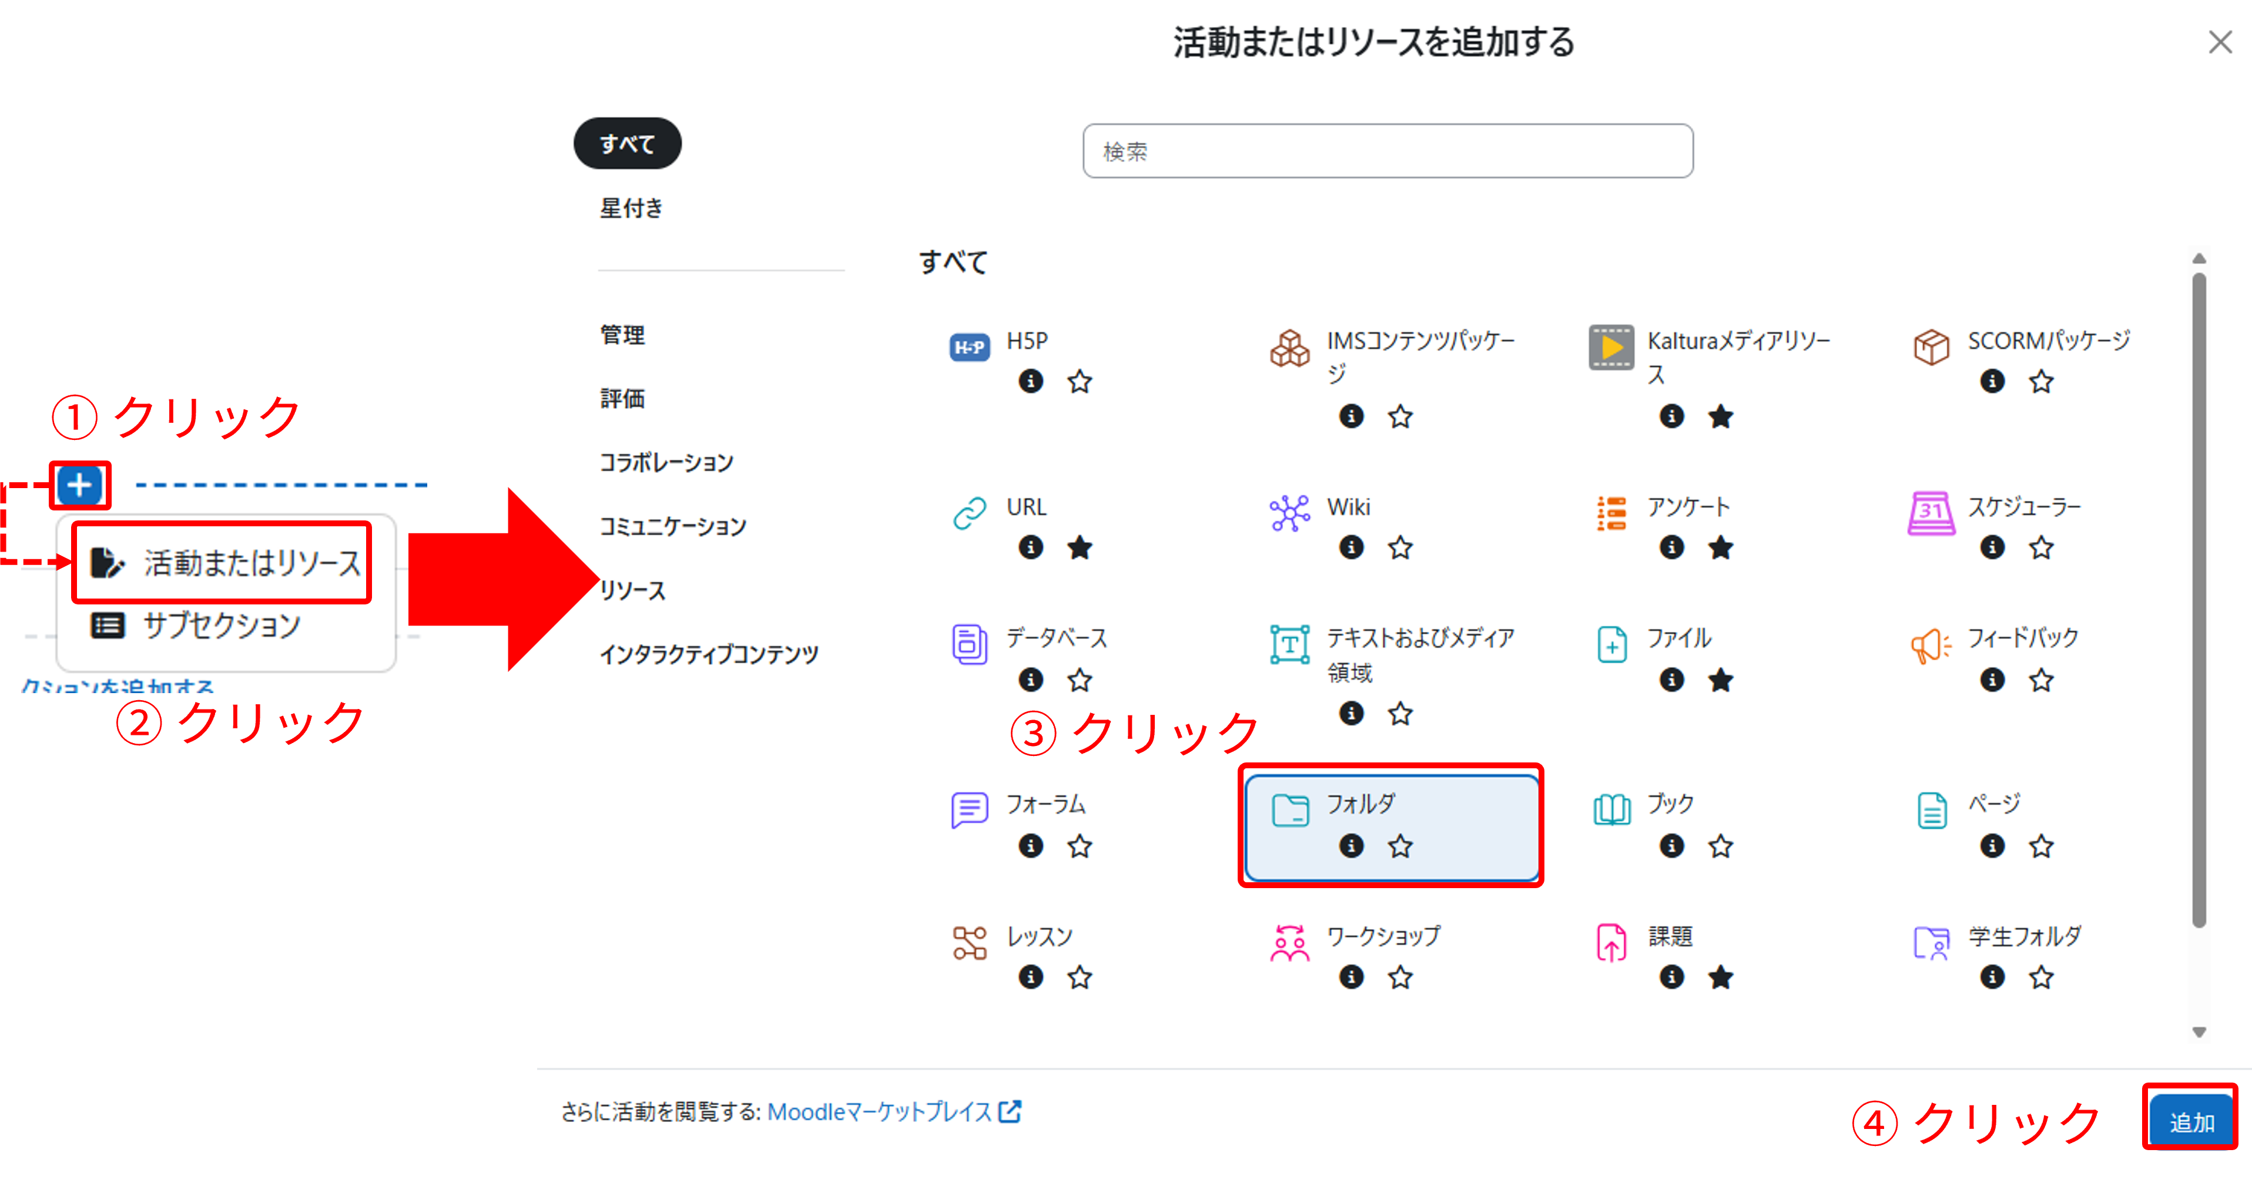
Task: Choose the IMS content package icon
Action: pos(1289,348)
